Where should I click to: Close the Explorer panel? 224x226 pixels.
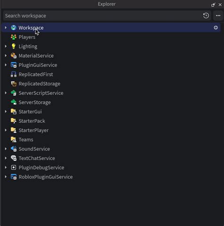tap(220, 5)
